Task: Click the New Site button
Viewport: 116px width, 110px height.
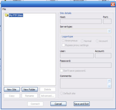Action: pos(12,89)
